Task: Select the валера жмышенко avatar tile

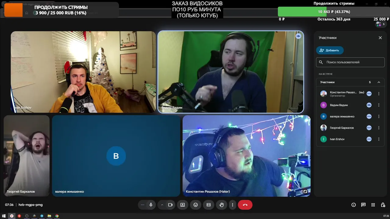Action: point(116,156)
